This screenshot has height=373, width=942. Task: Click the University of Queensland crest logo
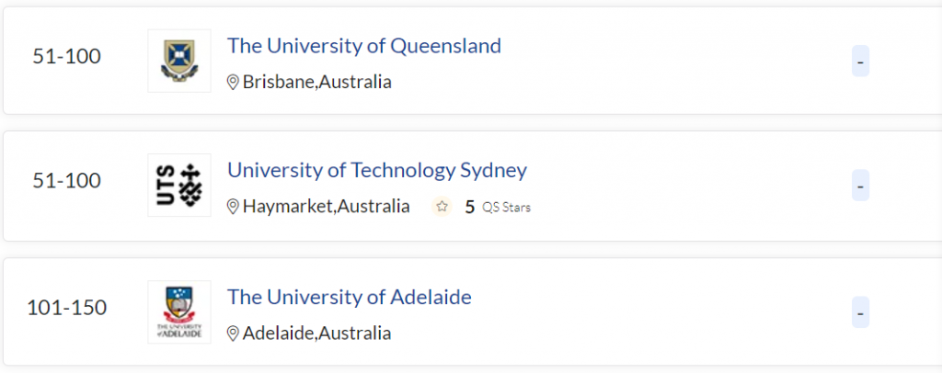click(x=178, y=61)
